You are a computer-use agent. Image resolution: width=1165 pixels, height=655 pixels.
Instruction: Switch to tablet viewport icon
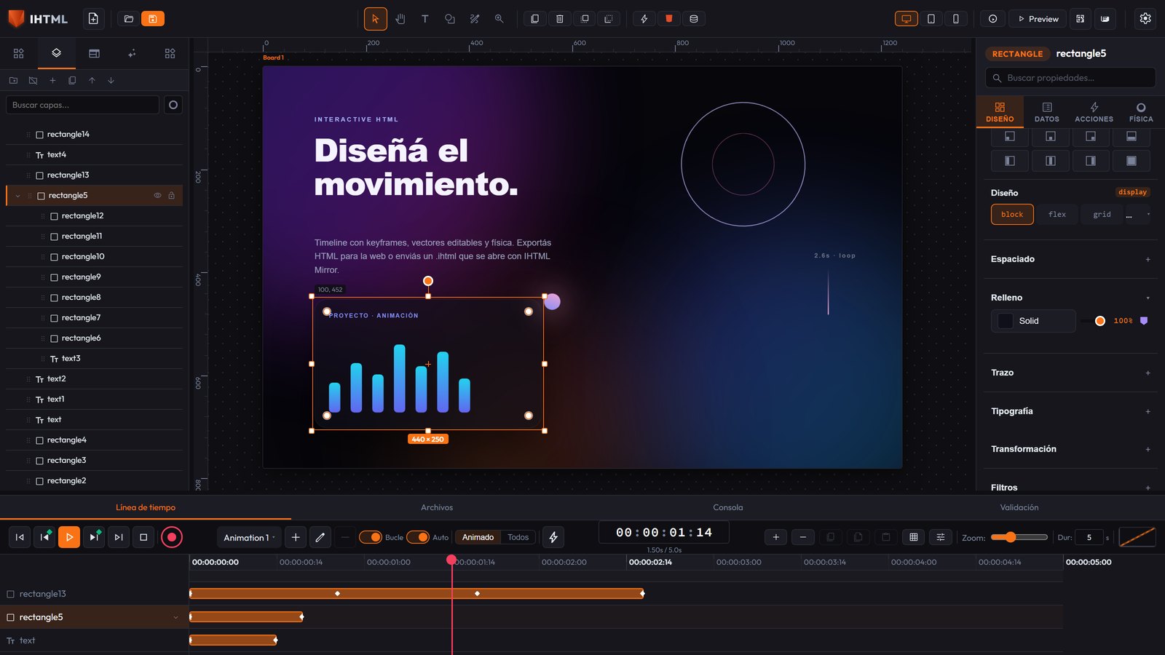[931, 19]
